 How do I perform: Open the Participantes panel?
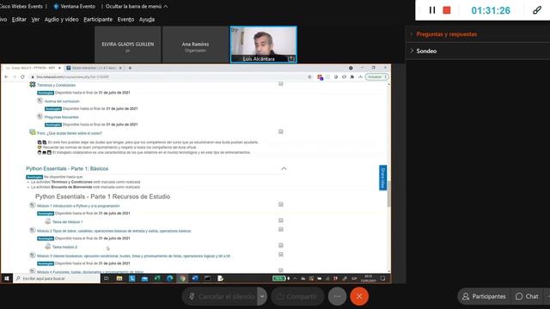[484, 296]
